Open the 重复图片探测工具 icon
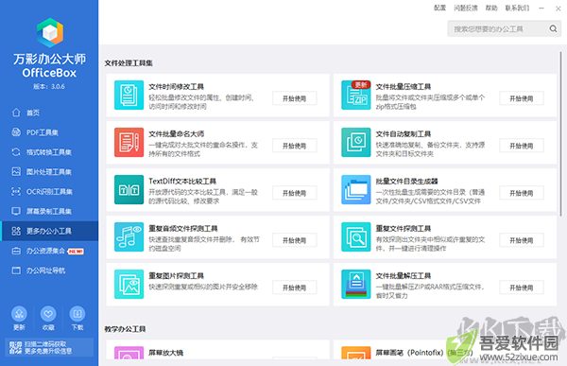 click(129, 284)
